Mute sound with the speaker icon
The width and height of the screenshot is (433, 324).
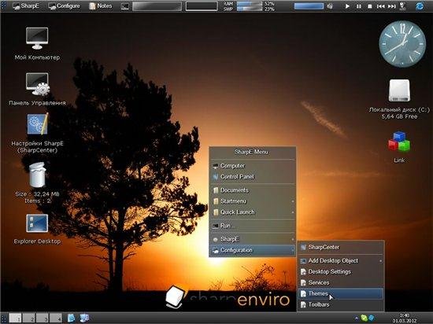click(330, 6)
